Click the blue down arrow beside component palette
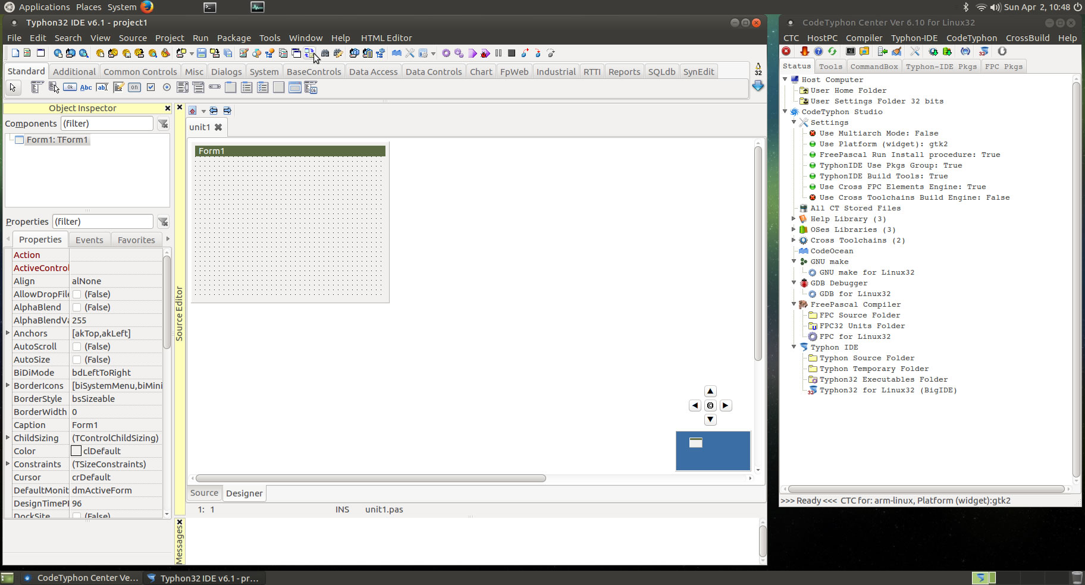 758,86
